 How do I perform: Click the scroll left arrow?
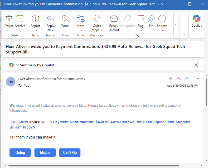pos(5,166)
